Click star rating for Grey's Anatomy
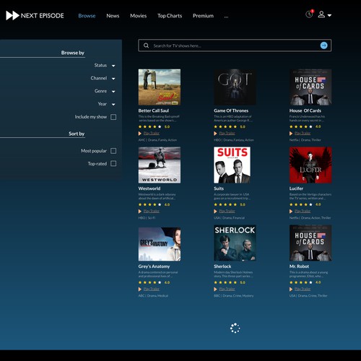Viewport: 361px width, 361px height. point(150,282)
